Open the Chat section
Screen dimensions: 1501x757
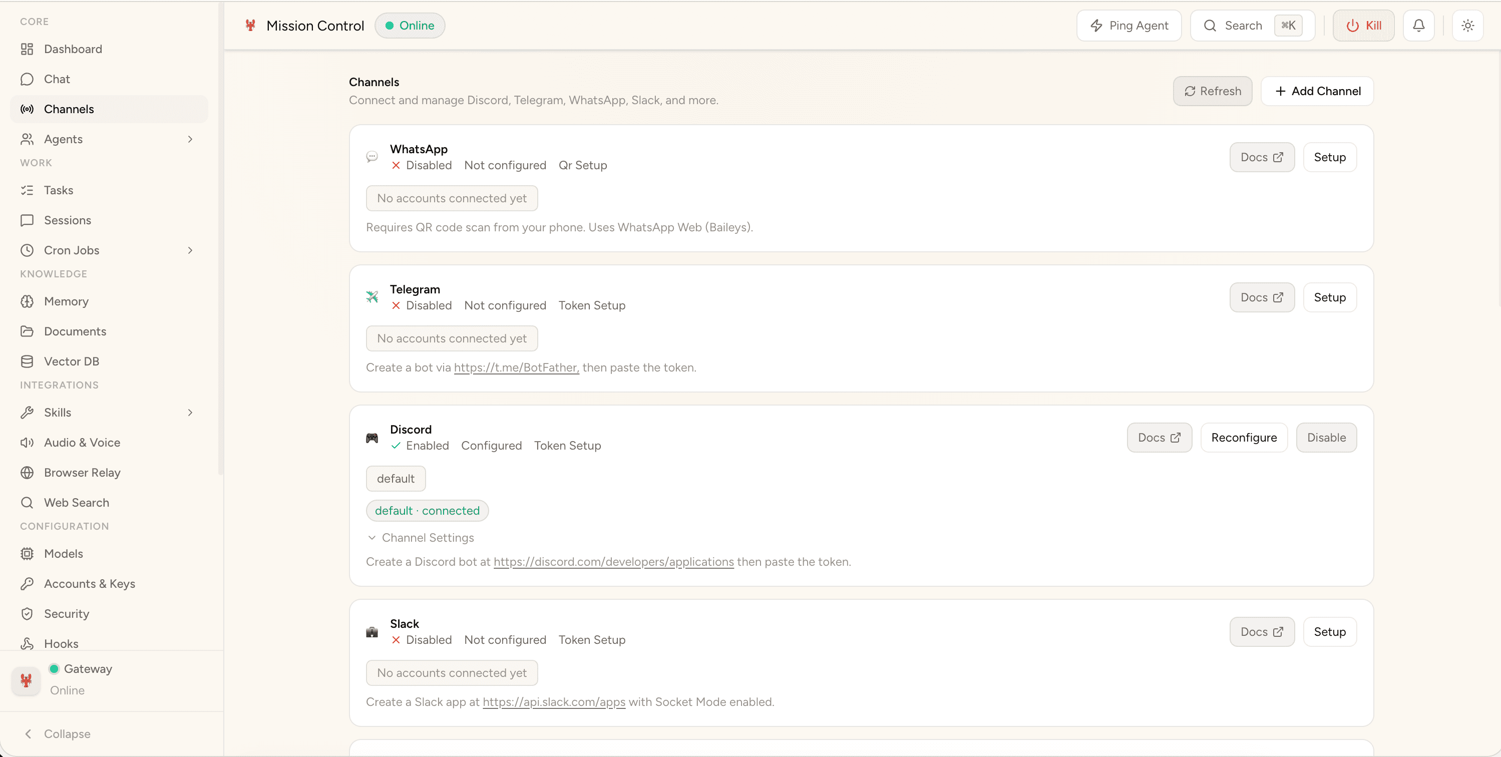click(x=57, y=79)
